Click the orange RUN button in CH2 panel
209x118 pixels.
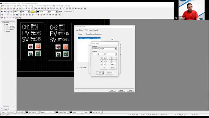(66, 47)
